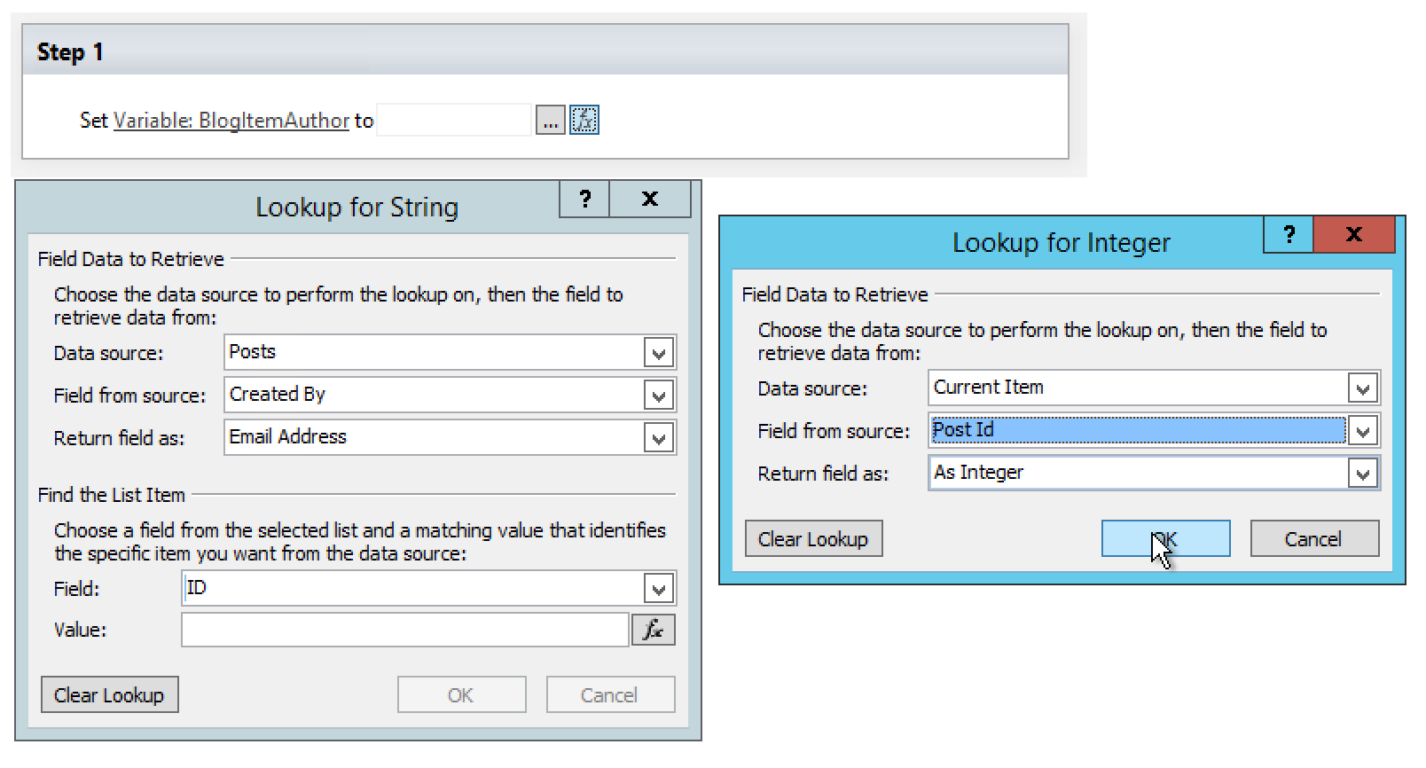Cancel the Lookup for Integer dialog
The image size is (1426, 768).
point(1313,539)
